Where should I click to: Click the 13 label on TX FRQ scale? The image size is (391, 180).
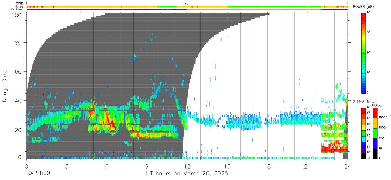[x=368, y=136]
